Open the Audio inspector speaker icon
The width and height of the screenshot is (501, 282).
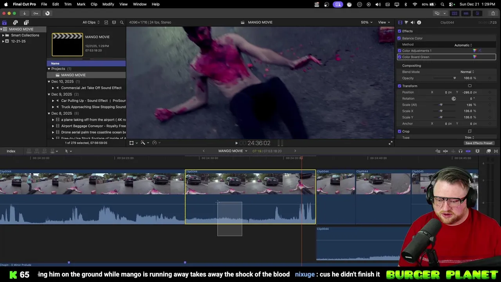(x=413, y=22)
